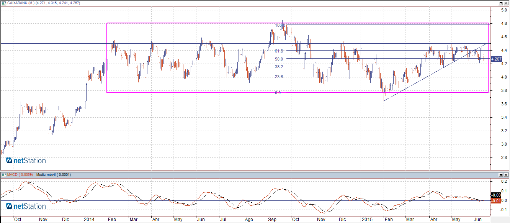Click the 100.0 Fibonacci top label

[x=280, y=25]
